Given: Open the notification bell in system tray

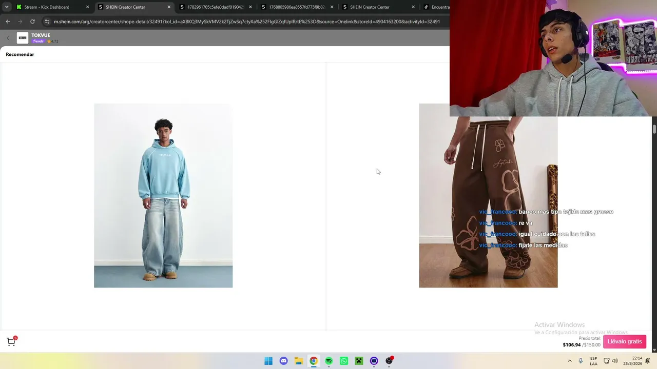Looking at the screenshot, I should point(648,361).
